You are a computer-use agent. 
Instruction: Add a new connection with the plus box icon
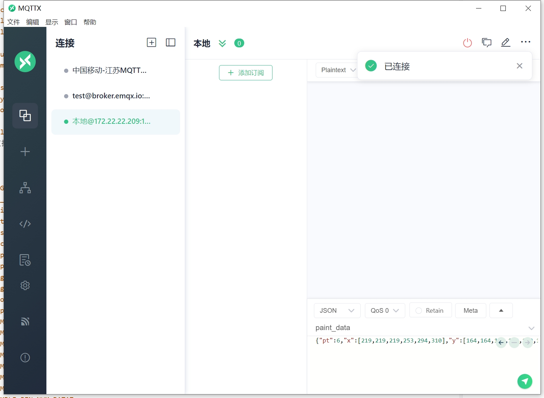tap(151, 42)
